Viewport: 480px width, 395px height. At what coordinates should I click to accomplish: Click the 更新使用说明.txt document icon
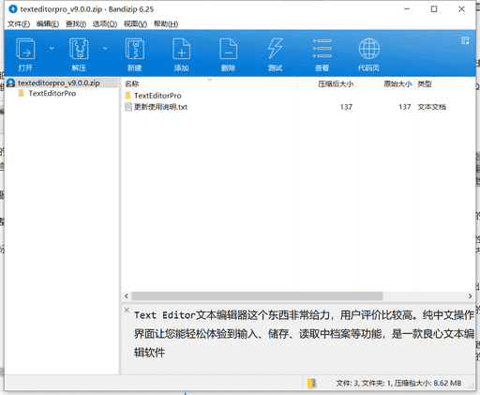(x=128, y=107)
